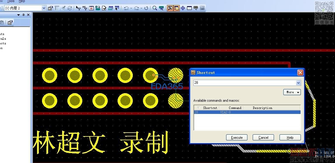Open the More dropdown button
Screen dimensions: 335x163
pyautogui.click(x=292, y=92)
